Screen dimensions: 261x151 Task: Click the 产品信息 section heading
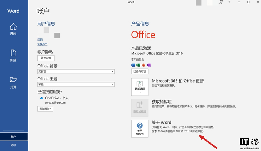140,24
